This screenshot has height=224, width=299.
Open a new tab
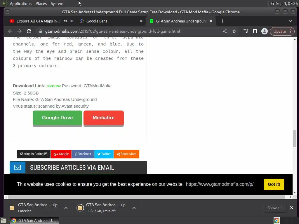(222, 21)
